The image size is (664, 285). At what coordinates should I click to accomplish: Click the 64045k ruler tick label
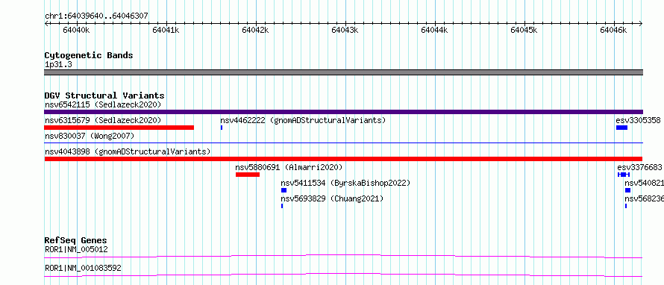click(524, 30)
